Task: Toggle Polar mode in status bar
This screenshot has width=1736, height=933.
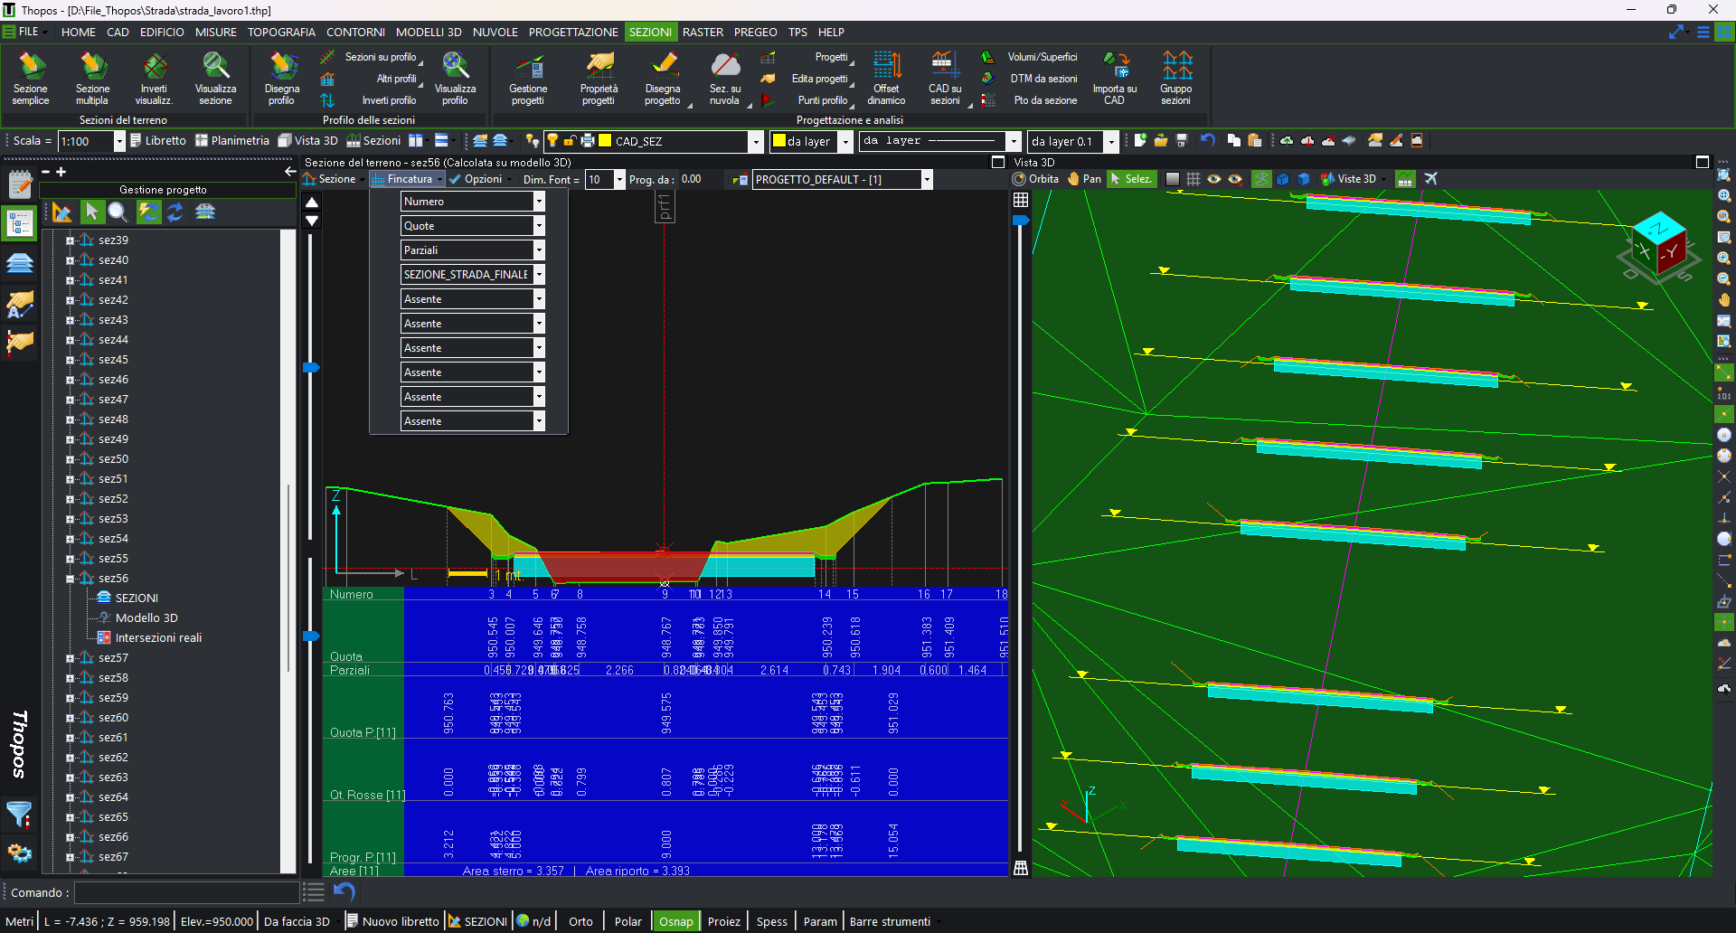Action: (627, 921)
